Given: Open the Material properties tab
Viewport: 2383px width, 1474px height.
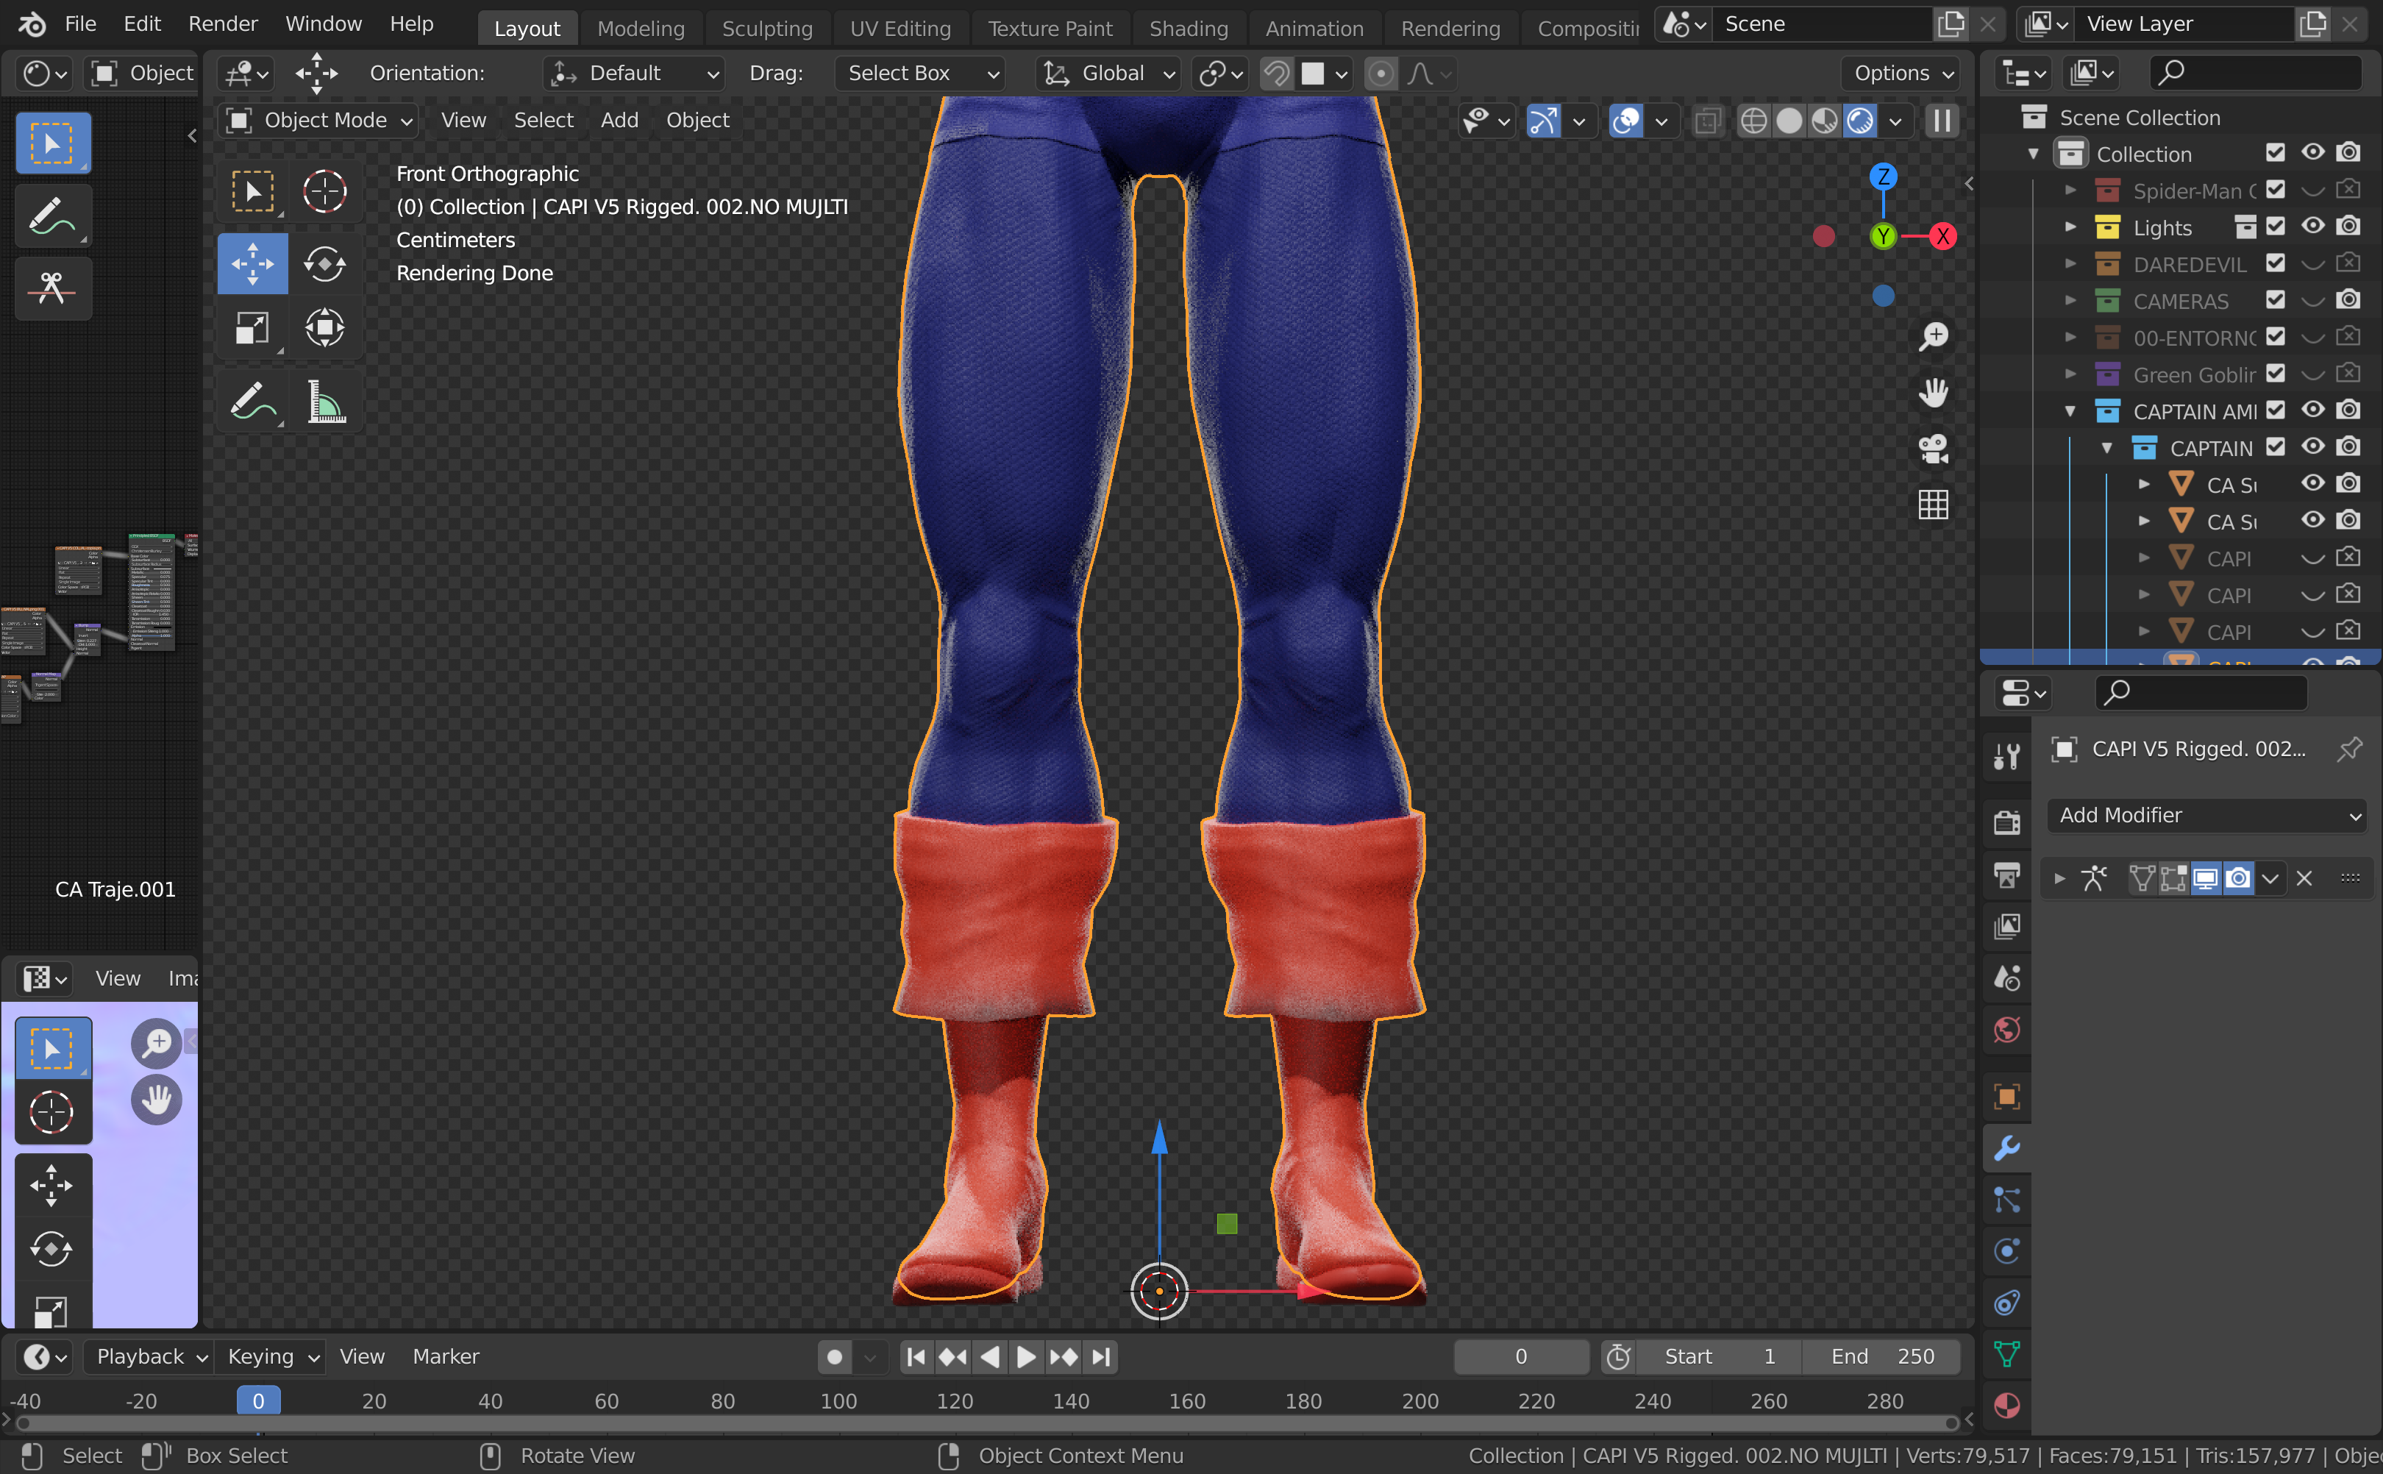Looking at the screenshot, I should [x=2006, y=1406].
